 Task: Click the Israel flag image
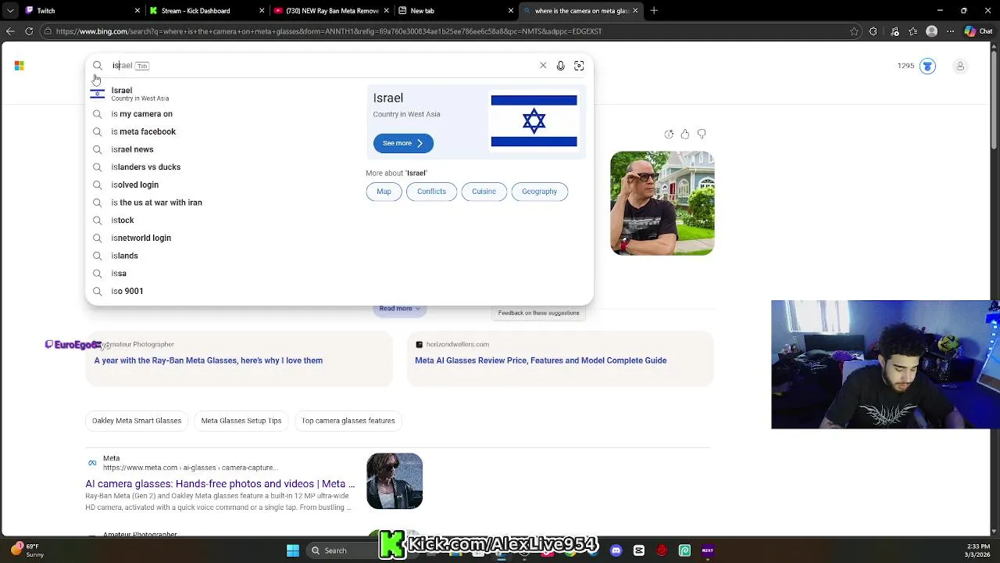534,121
